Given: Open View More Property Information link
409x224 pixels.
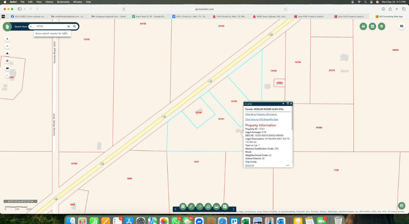Looking at the screenshot, I should click(261, 114).
